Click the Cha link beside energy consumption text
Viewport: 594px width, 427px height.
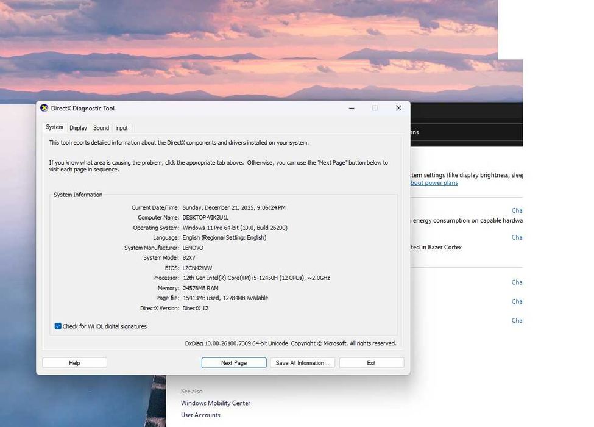(517, 210)
